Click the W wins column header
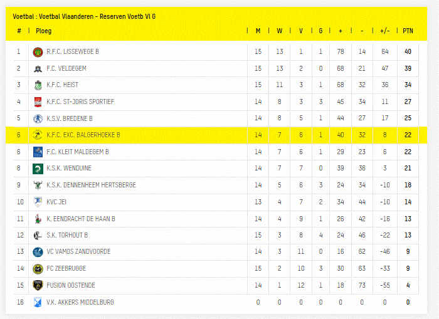This screenshot has height=319, width=439. (x=280, y=31)
